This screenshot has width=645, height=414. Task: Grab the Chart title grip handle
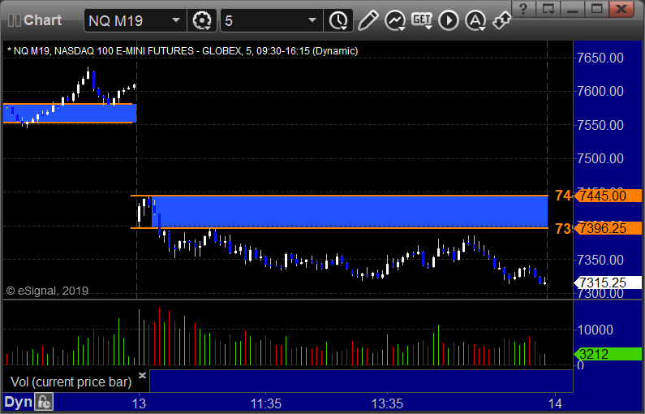pyautogui.click(x=15, y=20)
